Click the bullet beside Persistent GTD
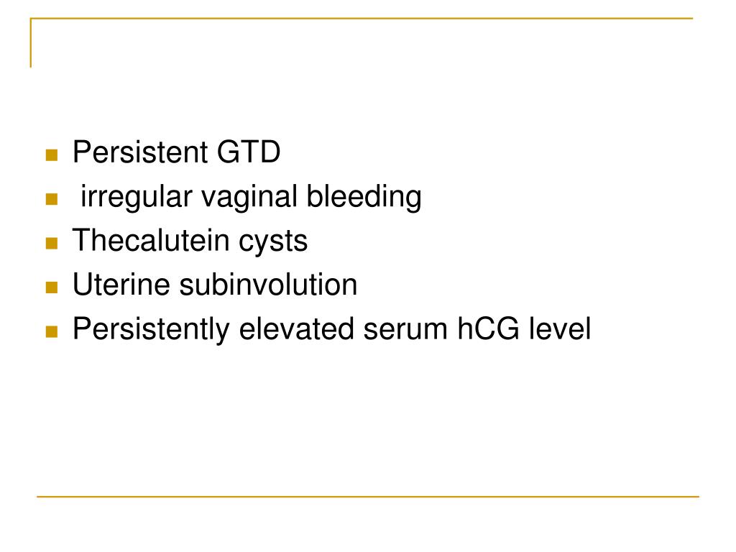The width and height of the screenshot is (736, 552). click(x=52, y=155)
